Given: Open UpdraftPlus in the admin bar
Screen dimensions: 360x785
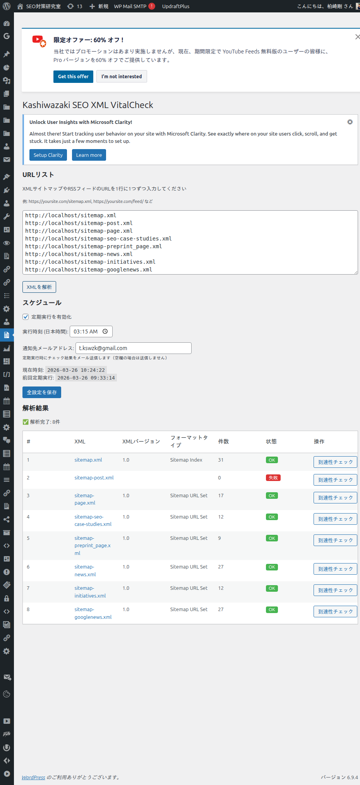Looking at the screenshot, I should 176,6.
